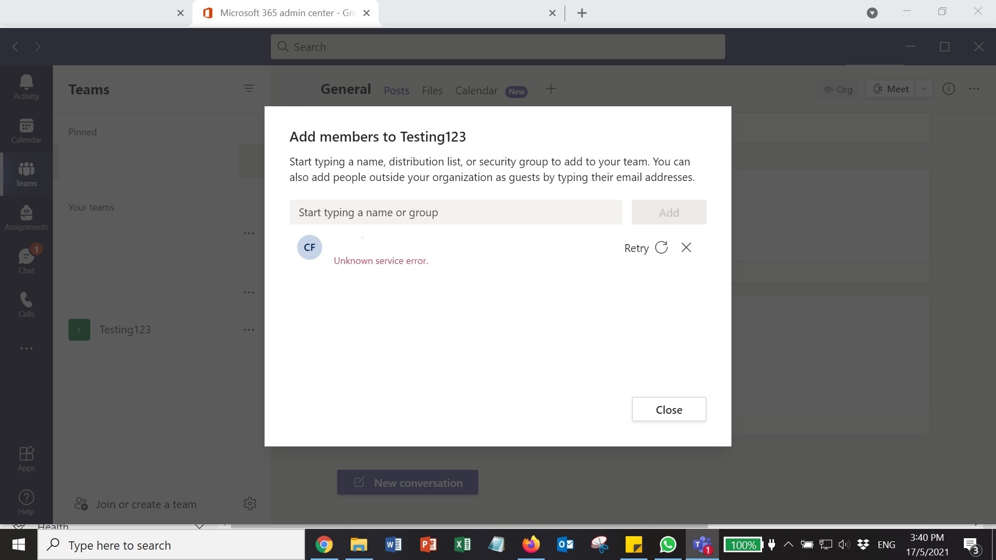
Task: Click the Add button to confirm member
Action: pyautogui.click(x=668, y=212)
